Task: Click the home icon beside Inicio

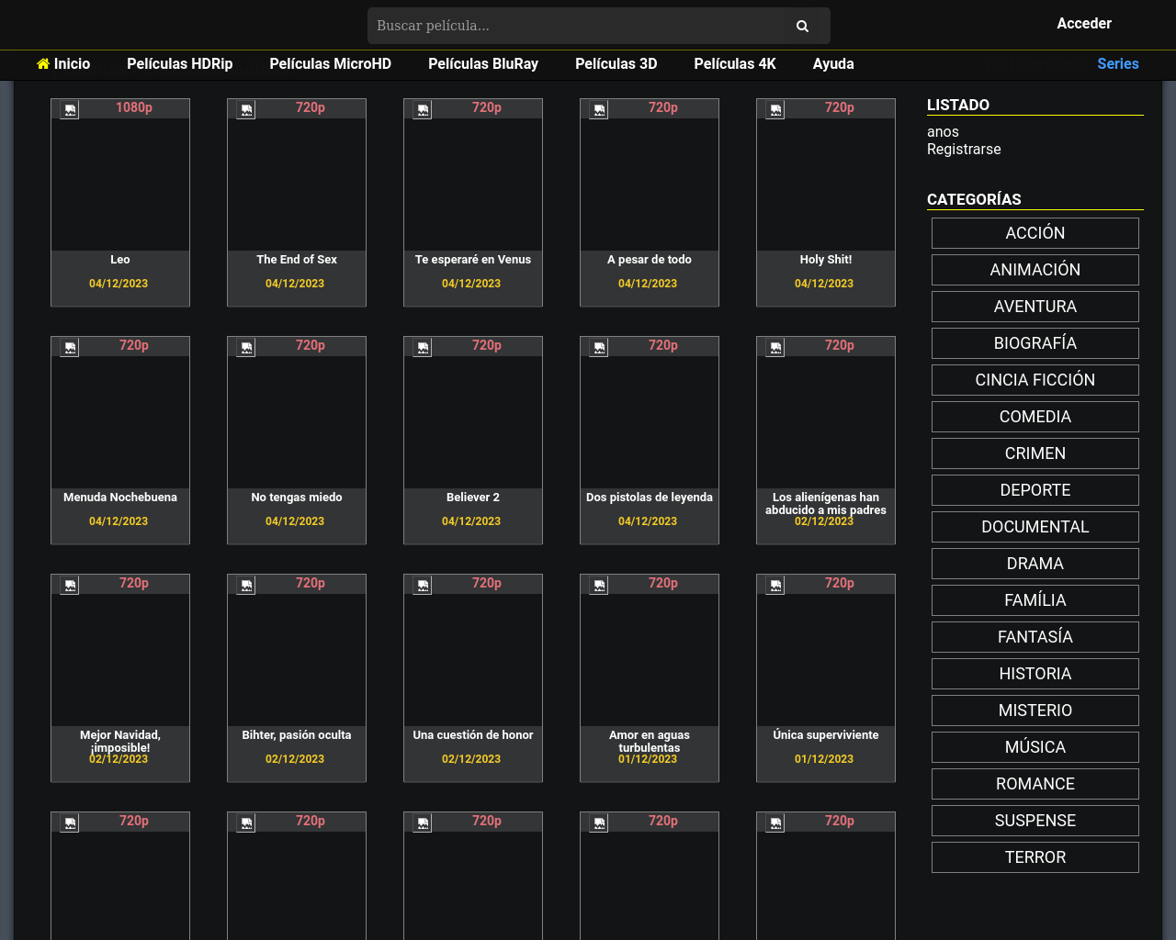Action: coord(43,63)
